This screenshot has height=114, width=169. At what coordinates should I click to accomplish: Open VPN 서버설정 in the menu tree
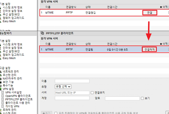coord(14,92)
